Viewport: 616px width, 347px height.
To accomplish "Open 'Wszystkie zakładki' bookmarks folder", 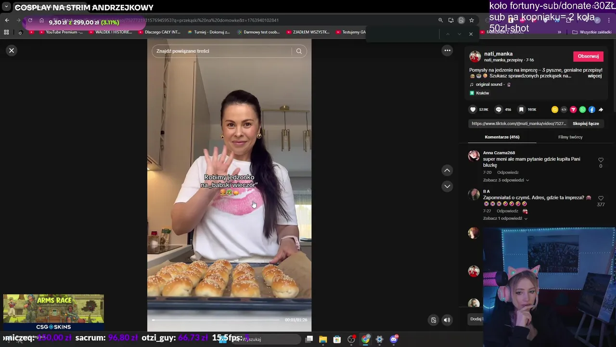I will (592, 32).
